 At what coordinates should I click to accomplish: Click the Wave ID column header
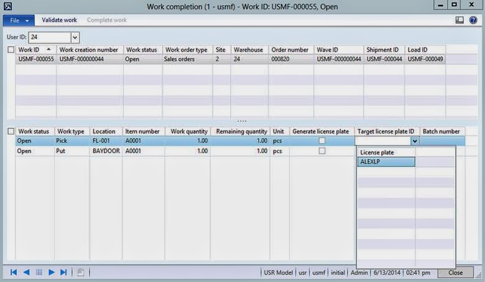click(x=339, y=50)
